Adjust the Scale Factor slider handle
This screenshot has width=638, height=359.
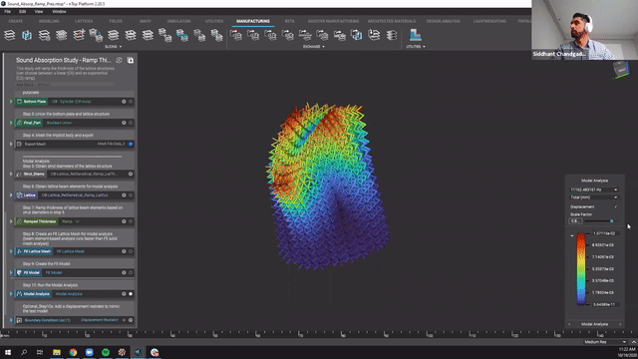coord(611,221)
